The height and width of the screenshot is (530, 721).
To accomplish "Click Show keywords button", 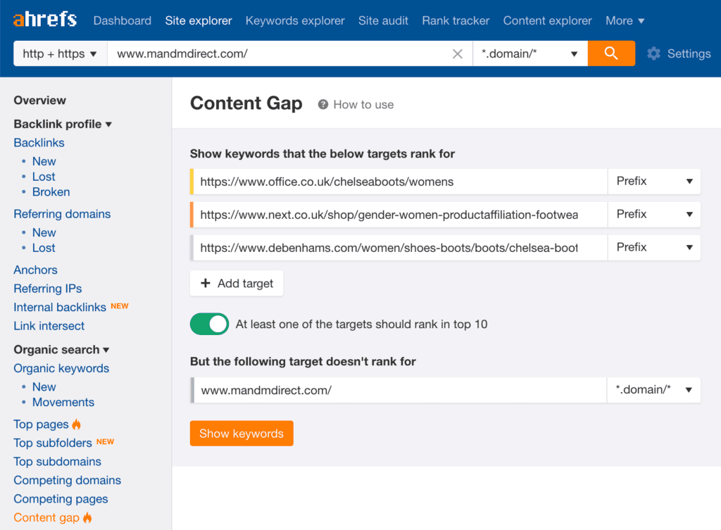I will 242,434.
